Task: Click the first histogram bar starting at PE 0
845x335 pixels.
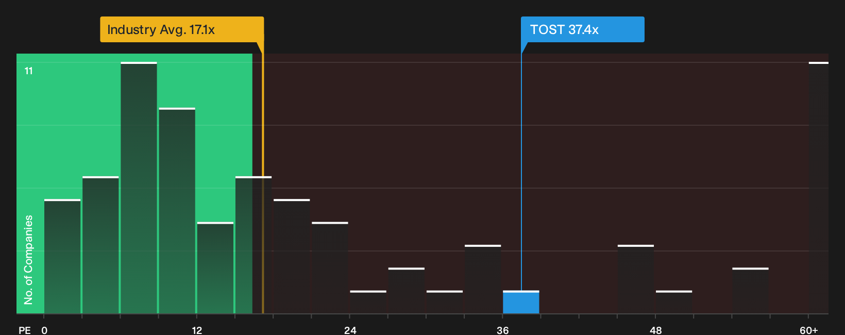Action: 62,256
